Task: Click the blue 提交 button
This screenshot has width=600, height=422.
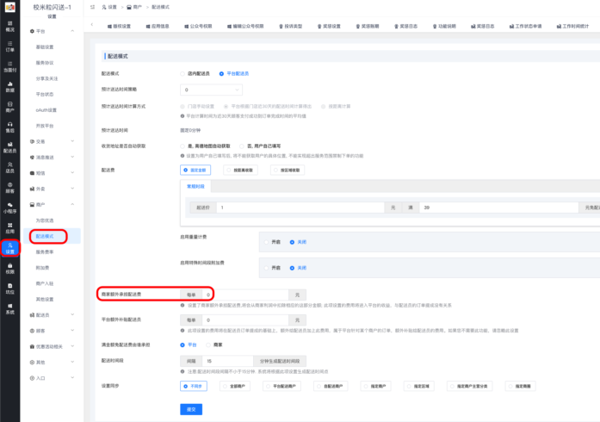Action: click(191, 408)
